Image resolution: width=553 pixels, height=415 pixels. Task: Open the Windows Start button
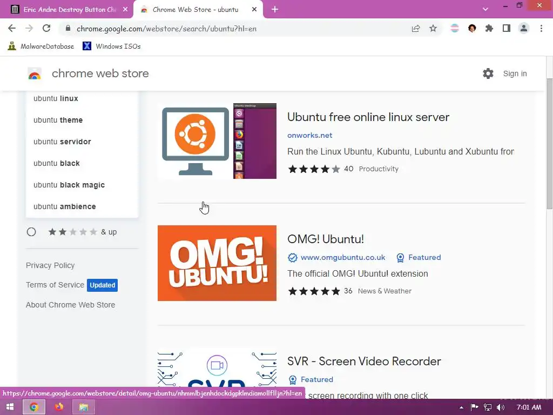[x=10, y=407]
